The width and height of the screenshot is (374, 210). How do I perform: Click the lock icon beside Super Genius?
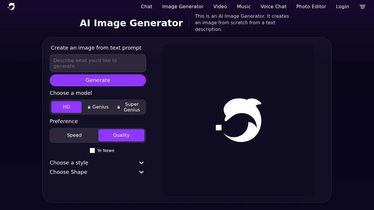point(119,107)
